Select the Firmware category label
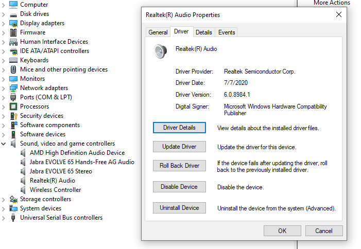 32,32
